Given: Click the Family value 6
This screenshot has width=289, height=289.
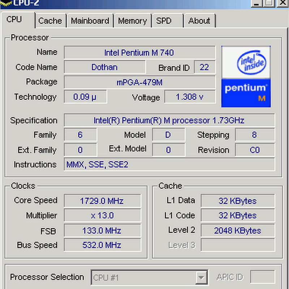Looking at the screenshot, I should (x=80, y=135).
